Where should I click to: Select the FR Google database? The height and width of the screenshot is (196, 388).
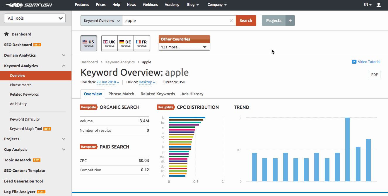(x=142, y=43)
